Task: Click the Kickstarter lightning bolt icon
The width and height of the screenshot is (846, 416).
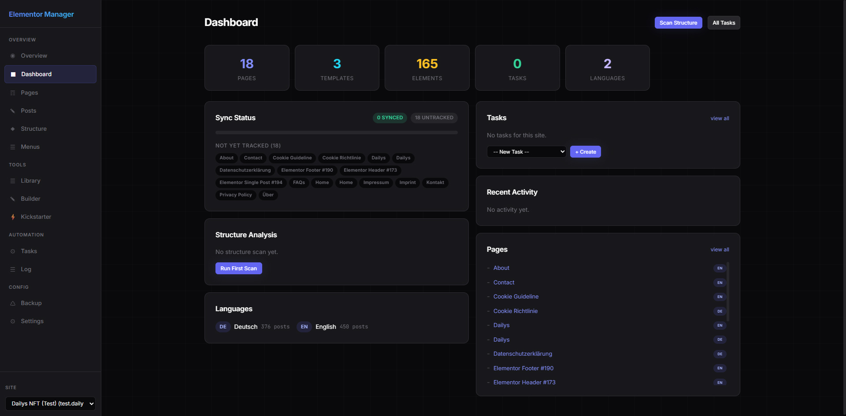Action: [x=13, y=217]
